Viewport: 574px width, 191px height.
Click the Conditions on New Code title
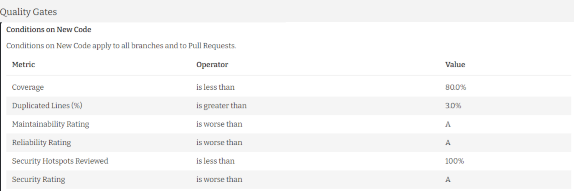tap(49, 30)
